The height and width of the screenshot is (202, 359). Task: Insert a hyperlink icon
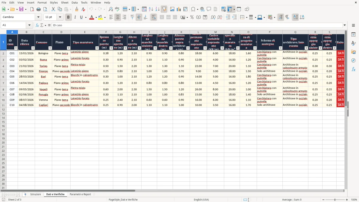pyautogui.click(x=202, y=9)
